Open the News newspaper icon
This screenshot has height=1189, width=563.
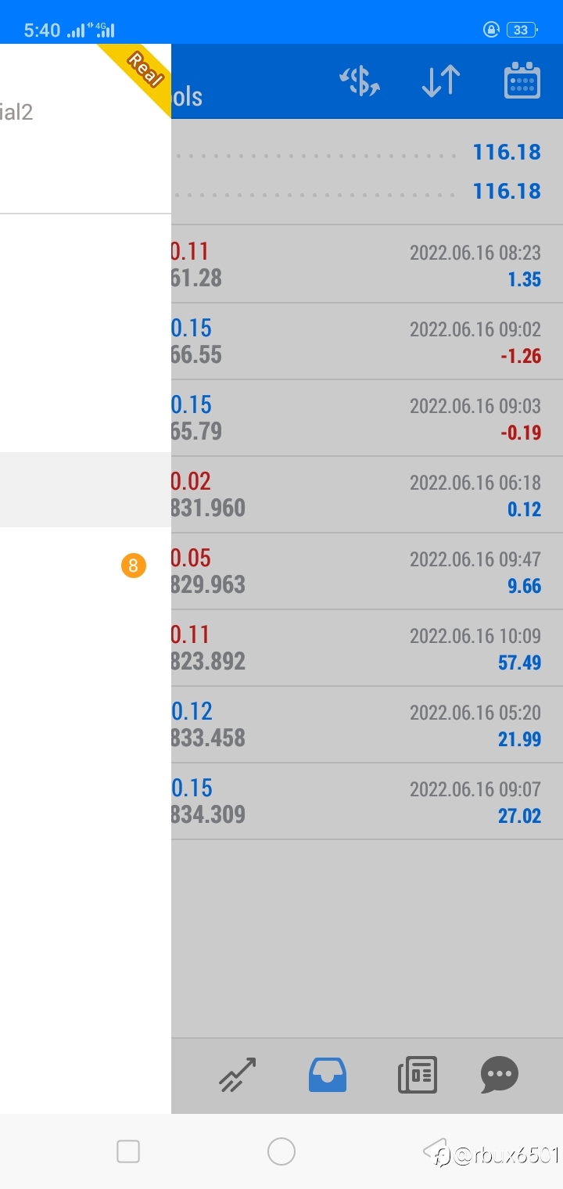418,1074
